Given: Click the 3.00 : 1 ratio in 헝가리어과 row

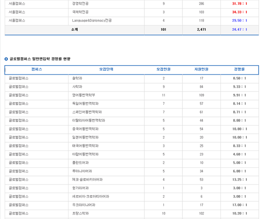Looking at the screenshot, I should click(x=240, y=188).
